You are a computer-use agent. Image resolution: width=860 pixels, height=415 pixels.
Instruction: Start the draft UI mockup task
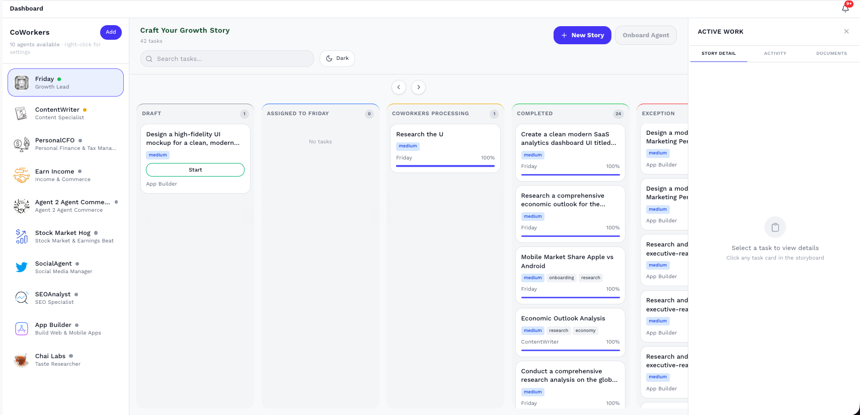pyautogui.click(x=195, y=170)
